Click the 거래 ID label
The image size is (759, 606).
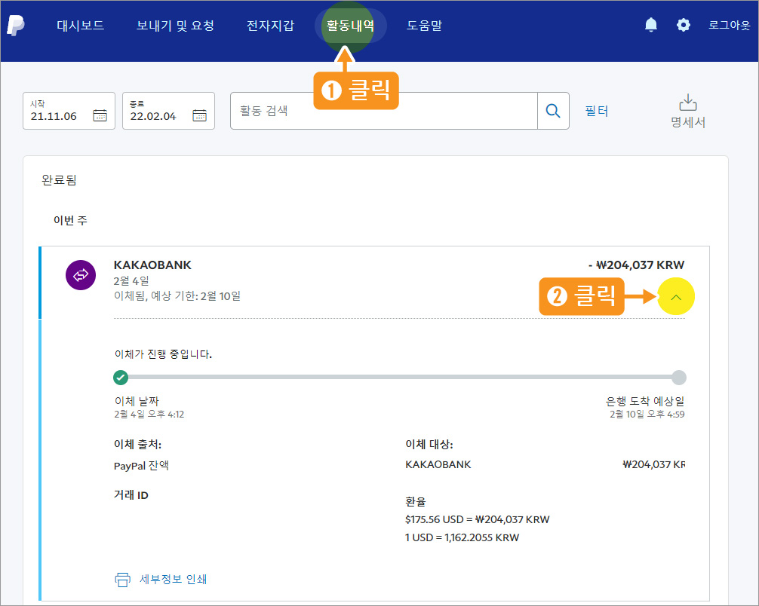pyautogui.click(x=131, y=495)
